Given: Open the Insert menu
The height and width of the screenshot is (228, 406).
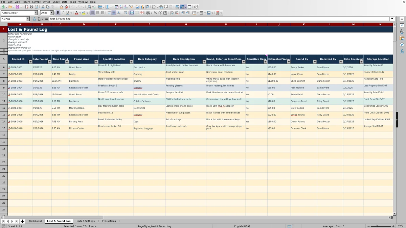Looking at the screenshot, I should click(26, 2).
